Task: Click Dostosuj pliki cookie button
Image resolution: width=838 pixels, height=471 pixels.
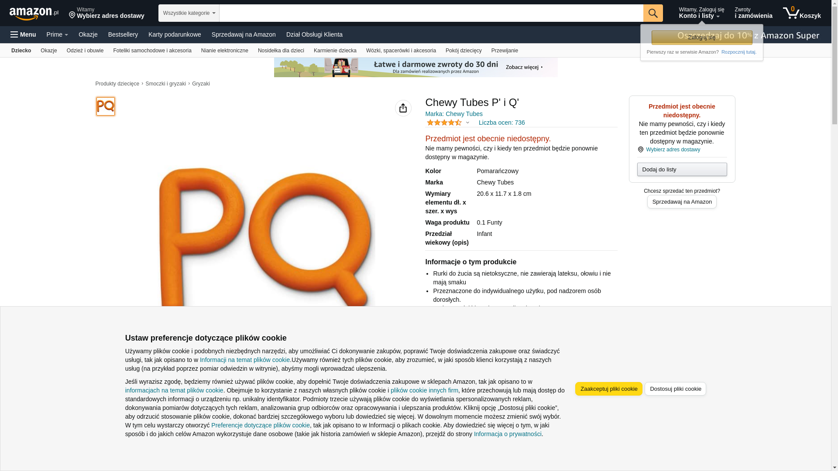Action: click(x=675, y=389)
